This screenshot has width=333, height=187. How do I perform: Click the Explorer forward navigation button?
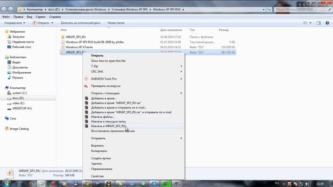point(10,9)
